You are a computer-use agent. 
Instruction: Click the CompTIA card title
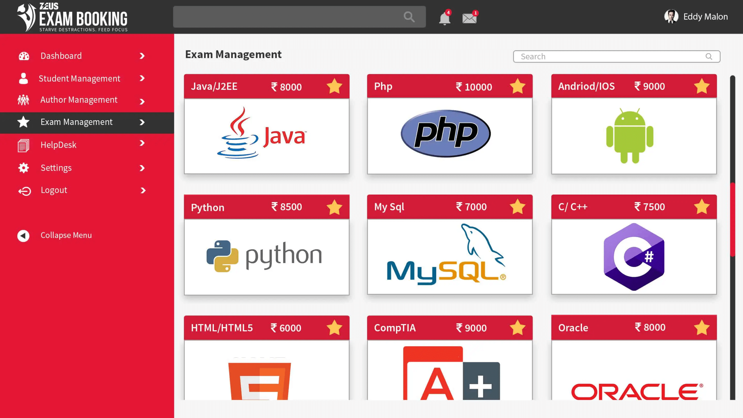click(x=395, y=328)
